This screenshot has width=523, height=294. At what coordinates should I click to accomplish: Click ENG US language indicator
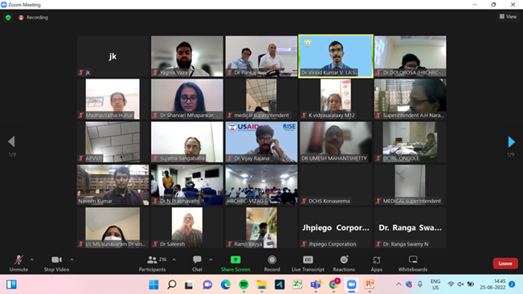coord(435,284)
